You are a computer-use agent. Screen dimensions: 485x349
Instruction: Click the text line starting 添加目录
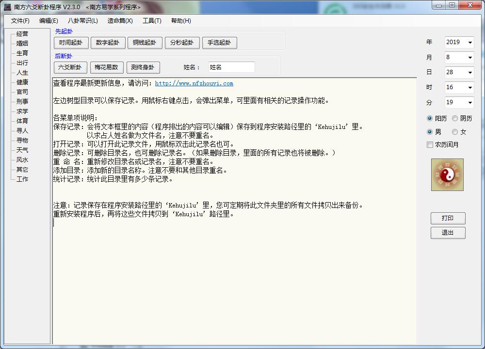click(x=140, y=170)
